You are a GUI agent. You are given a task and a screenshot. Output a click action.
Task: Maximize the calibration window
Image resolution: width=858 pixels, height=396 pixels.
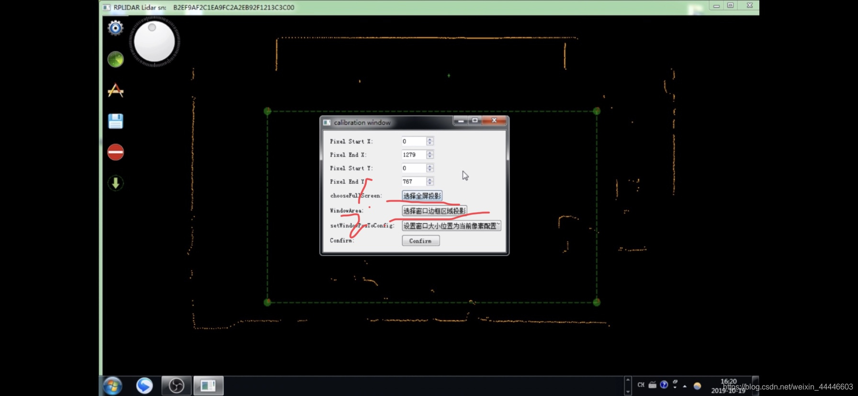tap(475, 120)
